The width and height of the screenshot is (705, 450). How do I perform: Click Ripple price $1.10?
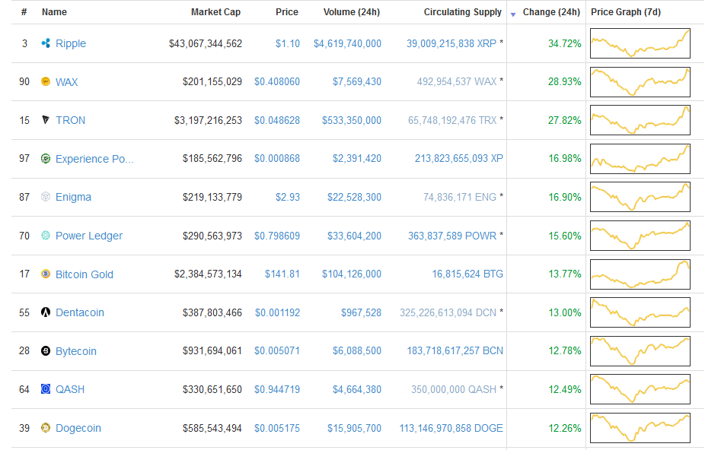point(288,43)
